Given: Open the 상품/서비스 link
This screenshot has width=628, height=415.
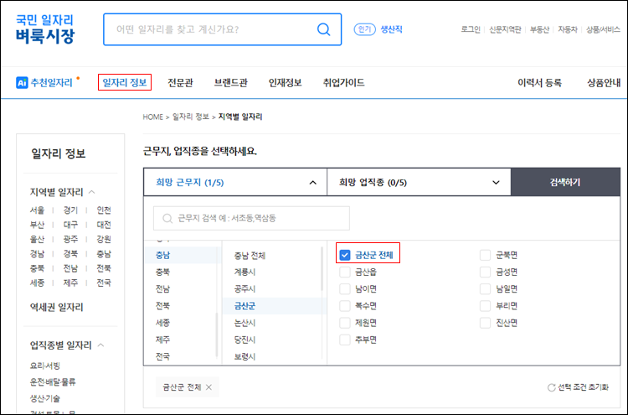Looking at the screenshot, I should click(603, 29).
